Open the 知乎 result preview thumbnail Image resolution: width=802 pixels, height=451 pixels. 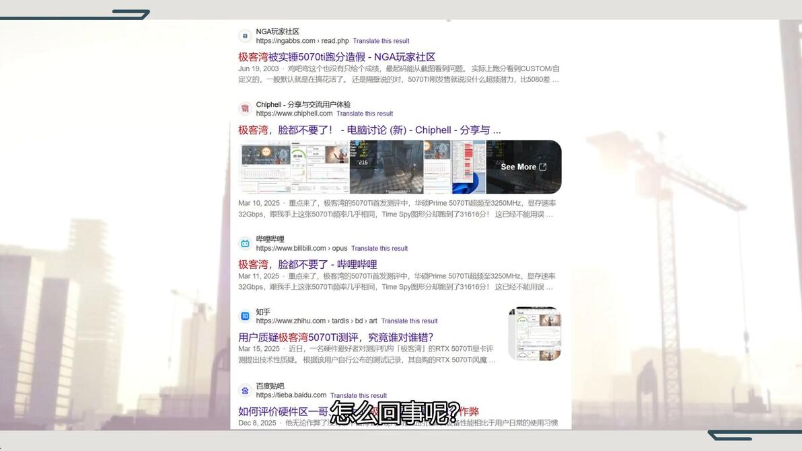coord(534,334)
